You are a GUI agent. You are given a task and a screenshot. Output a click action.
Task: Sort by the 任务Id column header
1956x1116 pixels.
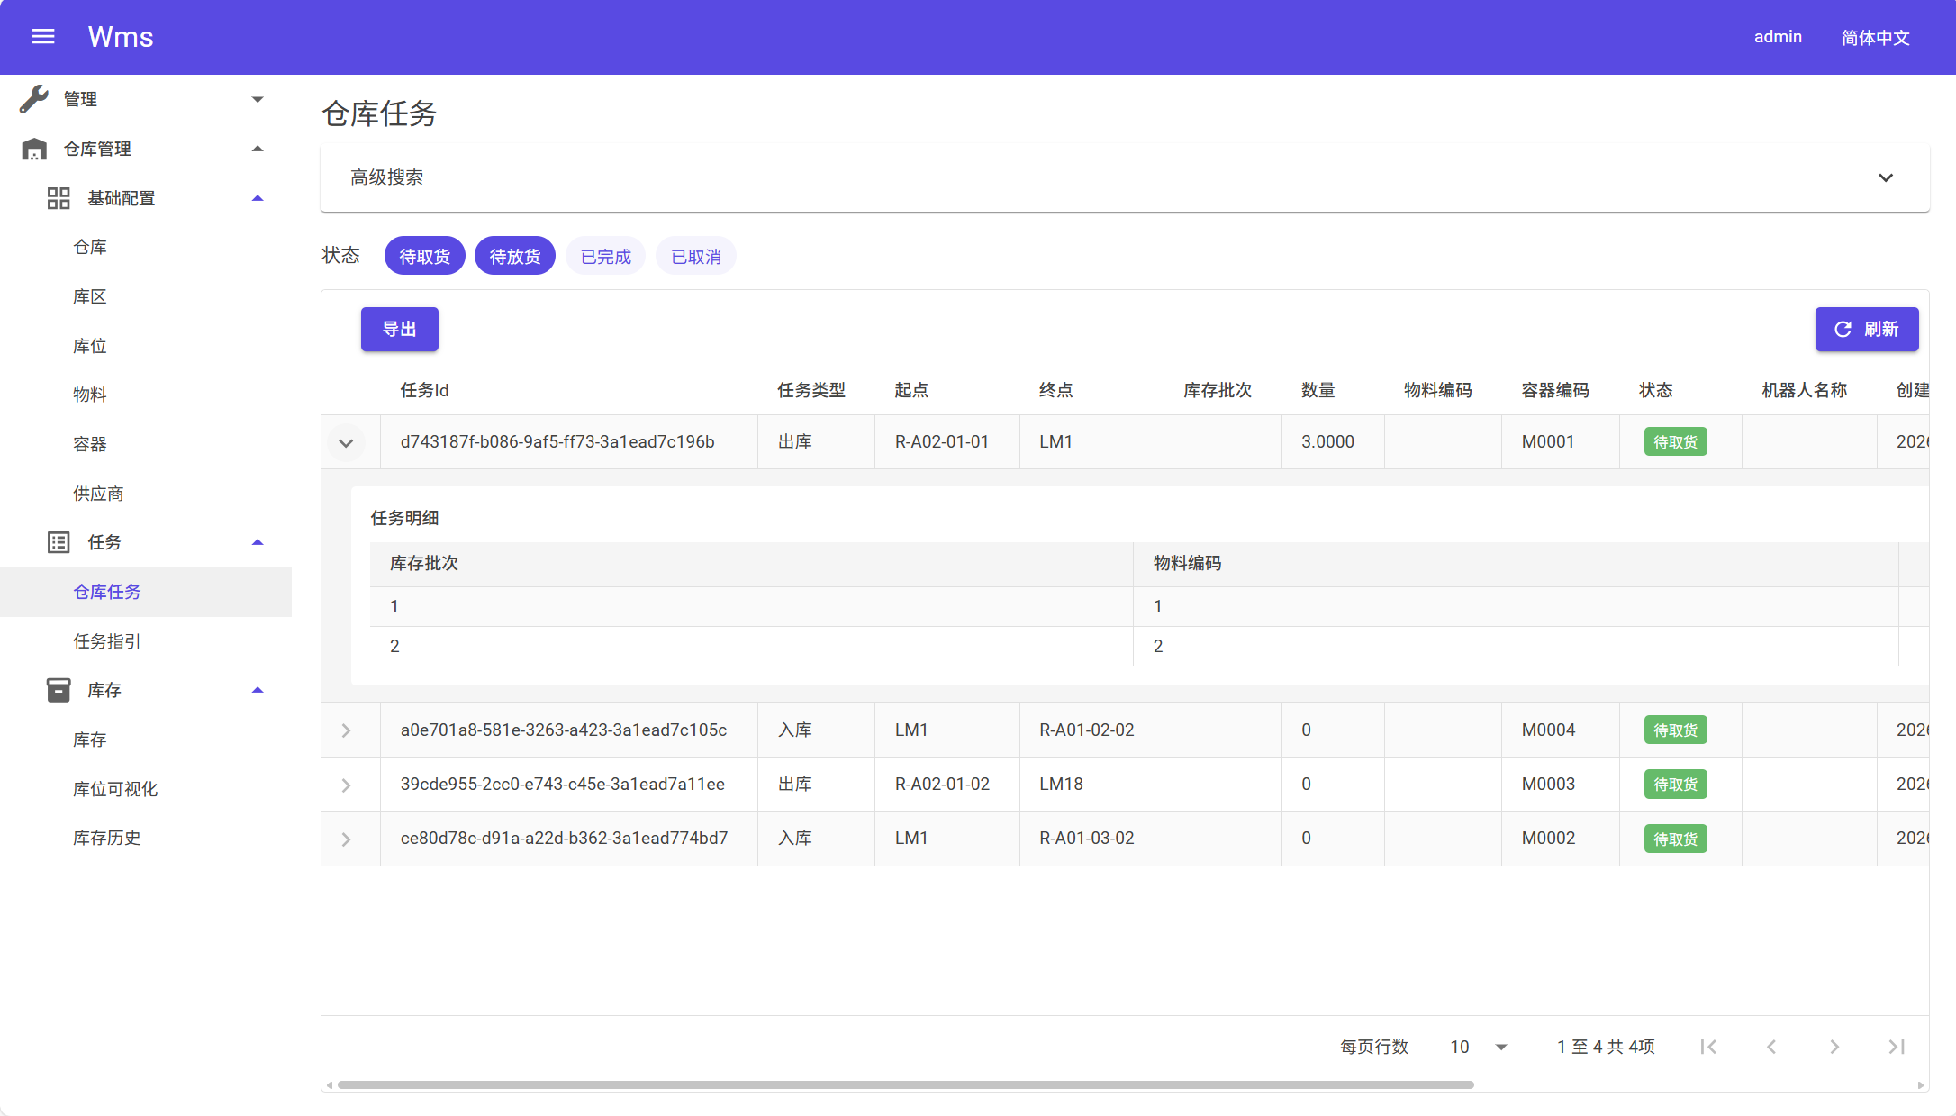tap(425, 390)
